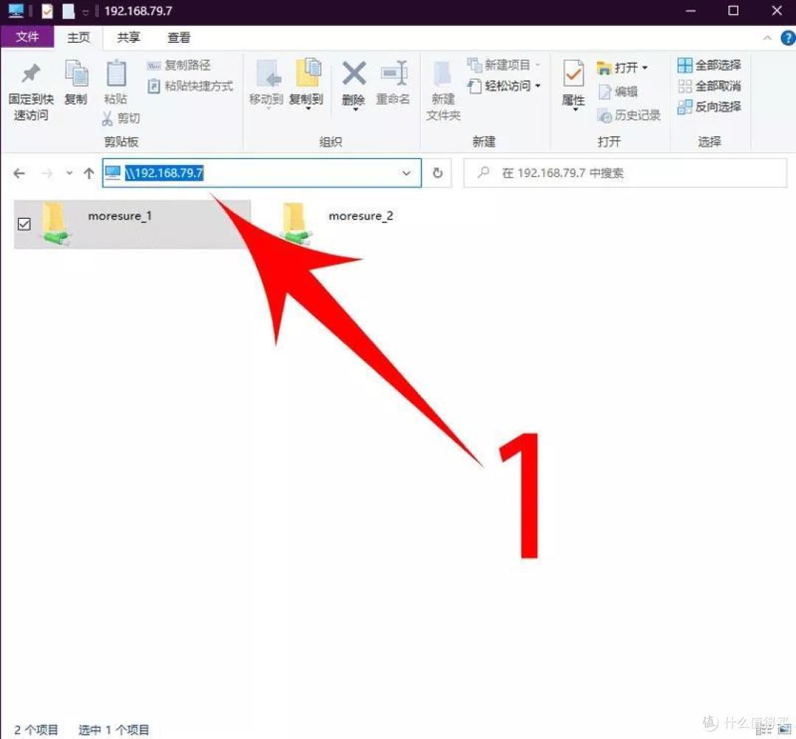Screen dimensions: 796x739
Task: Select the moresure_1 shared folder
Action: [132, 224]
